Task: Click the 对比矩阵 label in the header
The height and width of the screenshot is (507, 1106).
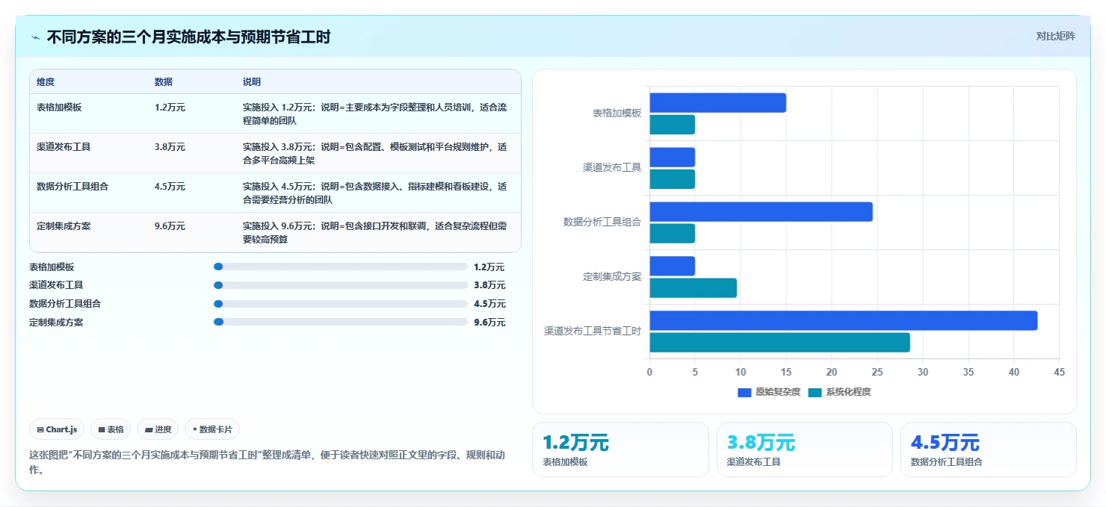Action: [x=1055, y=36]
